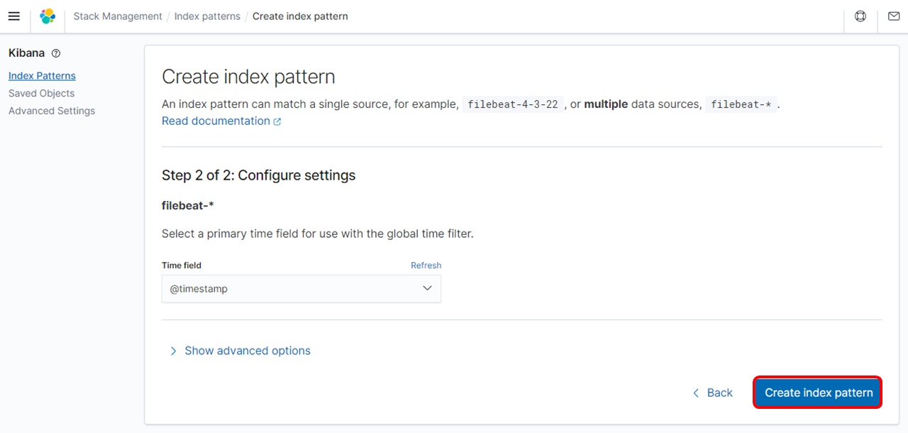Open the newsfeed mail icon
908x433 pixels.
click(x=893, y=16)
